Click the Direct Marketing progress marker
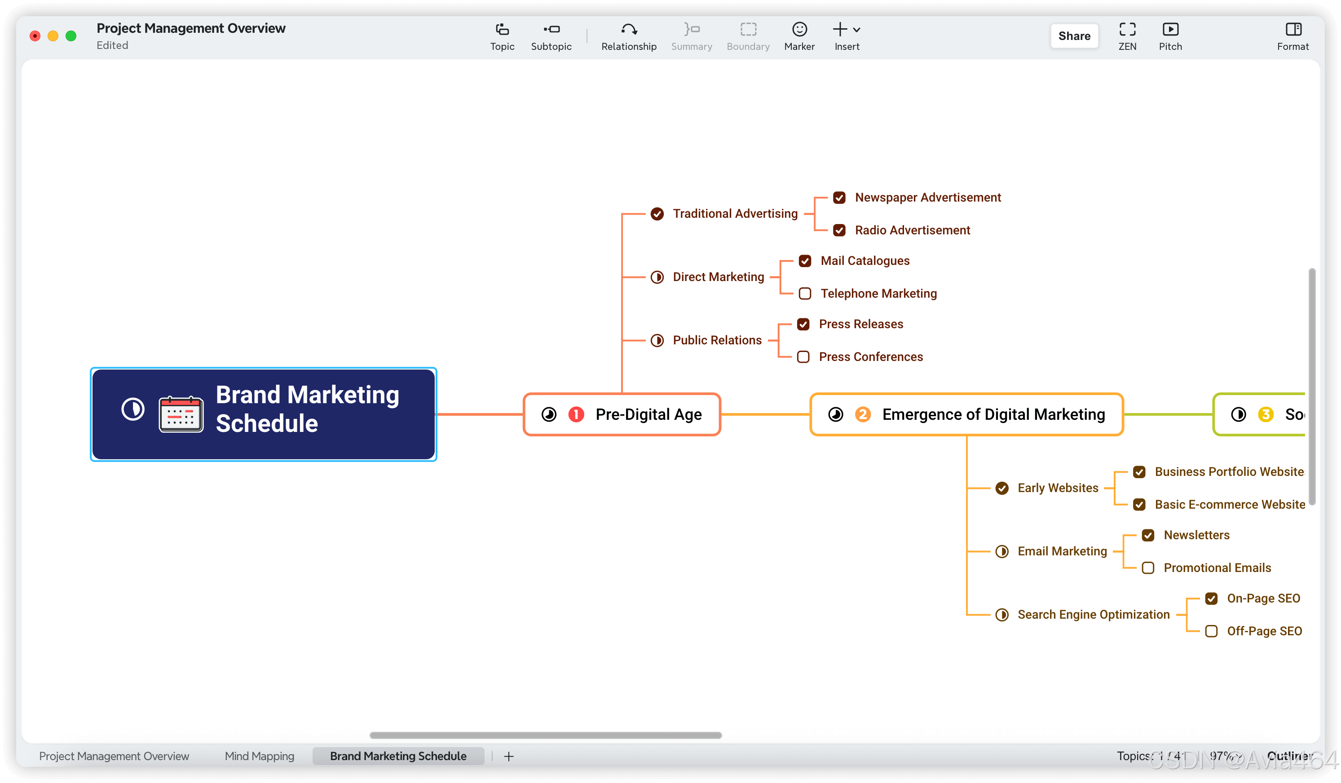Image resolution: width=1341 pixels, height=783 pixels. point(657,277)
